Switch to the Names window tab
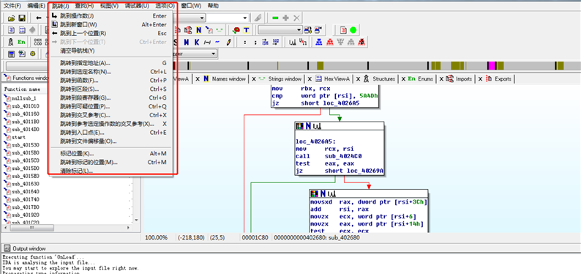 (x=225, y=79)
